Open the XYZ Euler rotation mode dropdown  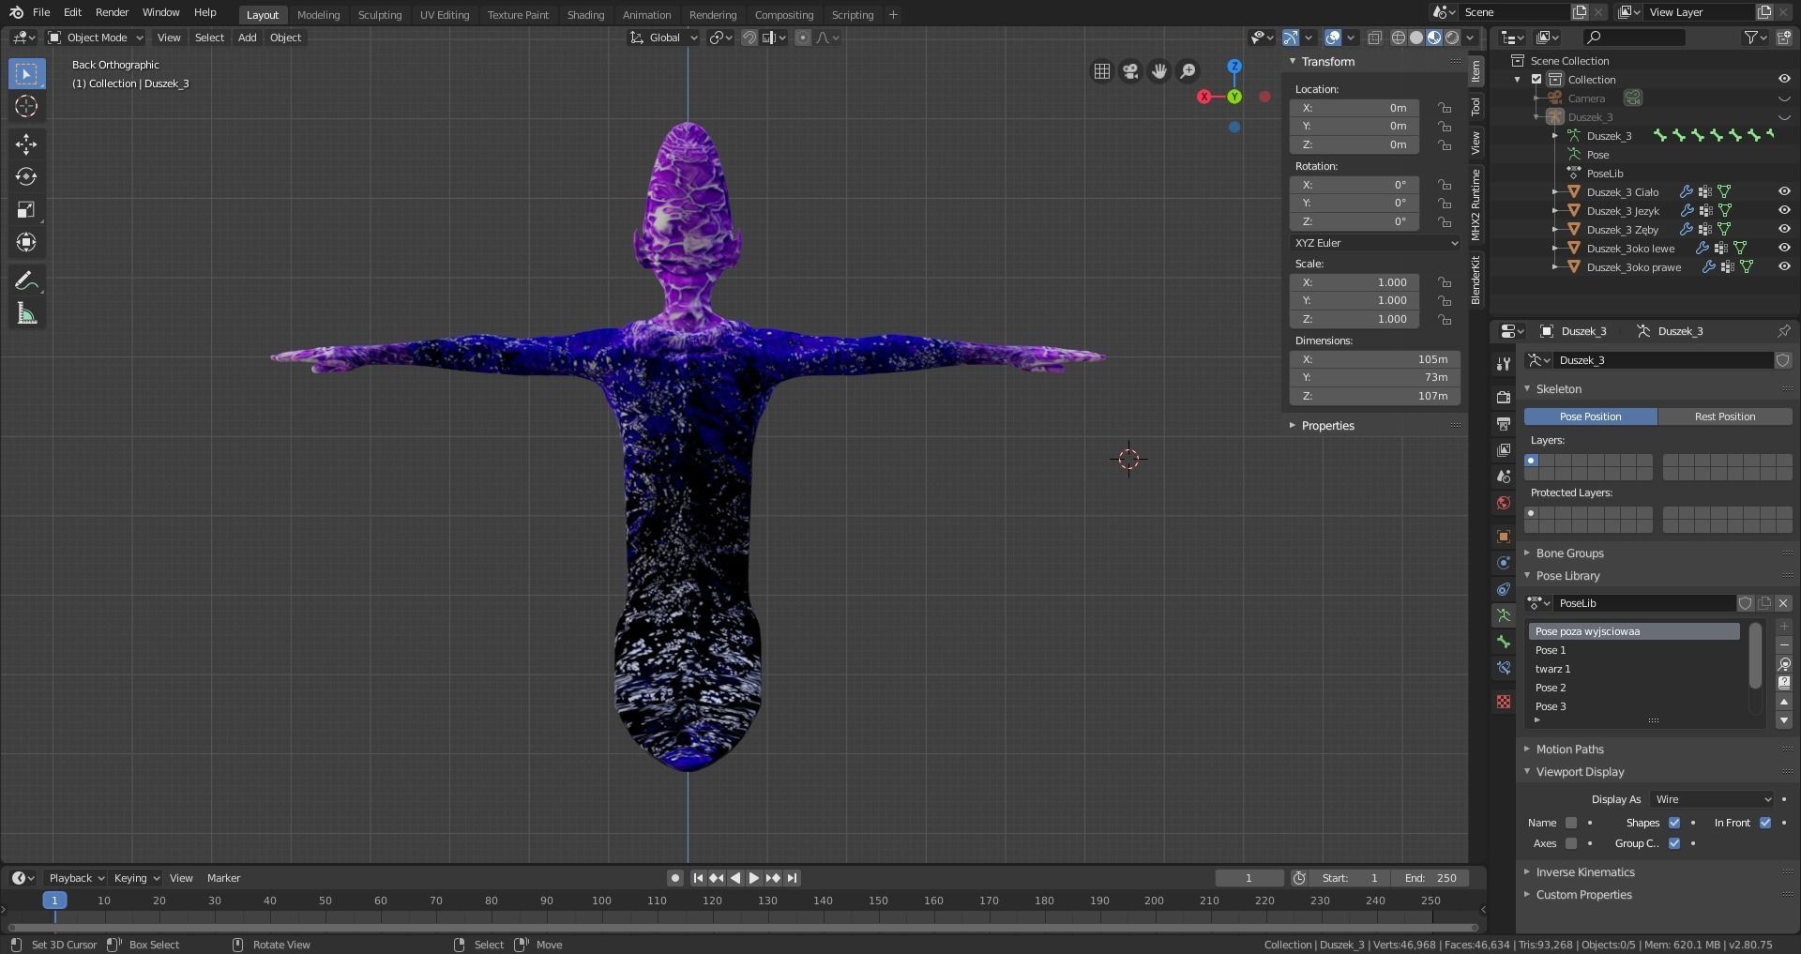(x=1375, y=243)
